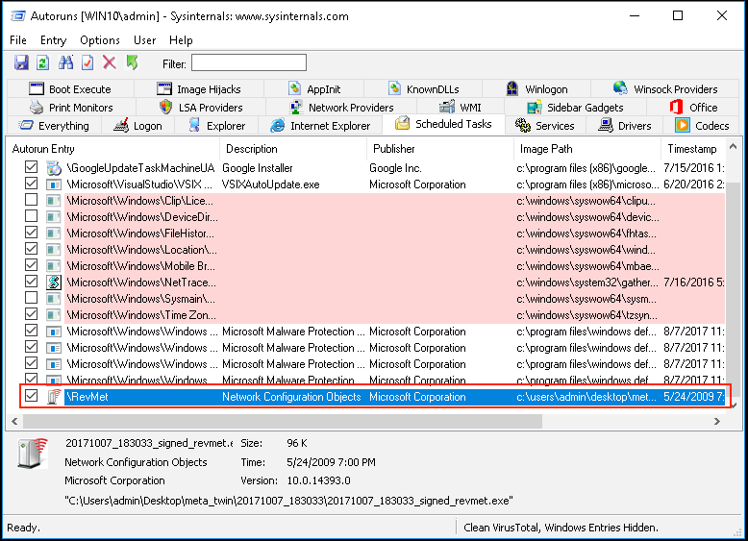Viewport: 748px width, 541px height.
Task: Click into the Filter text box
Action: click(248, 63)
